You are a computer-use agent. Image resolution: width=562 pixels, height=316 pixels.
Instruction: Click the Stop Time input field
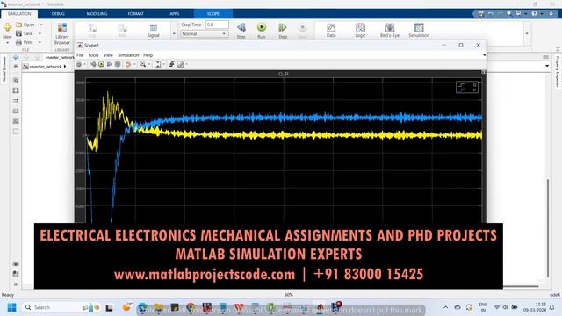point(217,25)
